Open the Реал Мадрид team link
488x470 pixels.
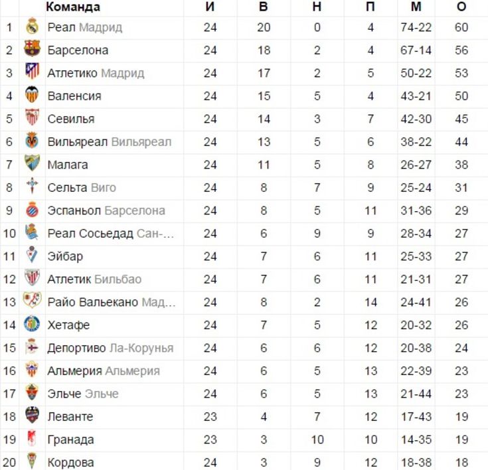[x=85, y=27]
